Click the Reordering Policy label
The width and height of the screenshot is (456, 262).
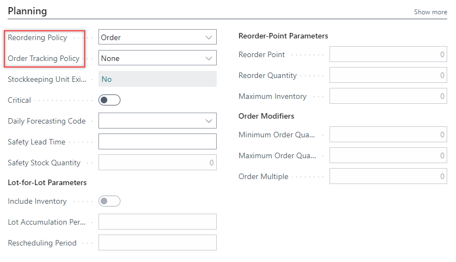(x=37, y=37)
